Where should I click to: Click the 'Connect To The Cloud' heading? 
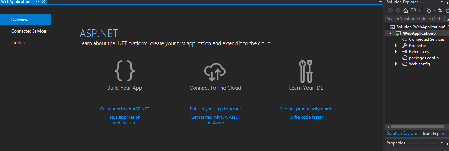(215, 88)
